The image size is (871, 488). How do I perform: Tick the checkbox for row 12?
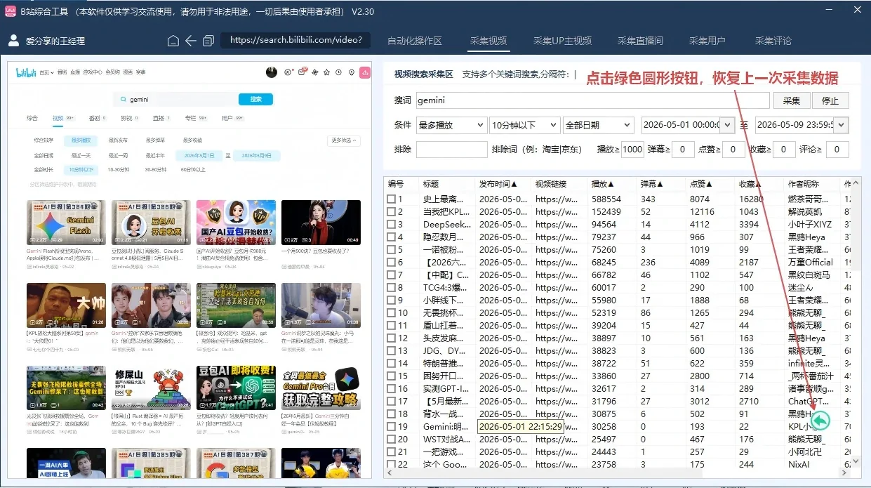(x=391, y=338)
